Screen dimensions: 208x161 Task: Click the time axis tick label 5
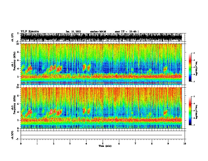click(x=103, y=144)
